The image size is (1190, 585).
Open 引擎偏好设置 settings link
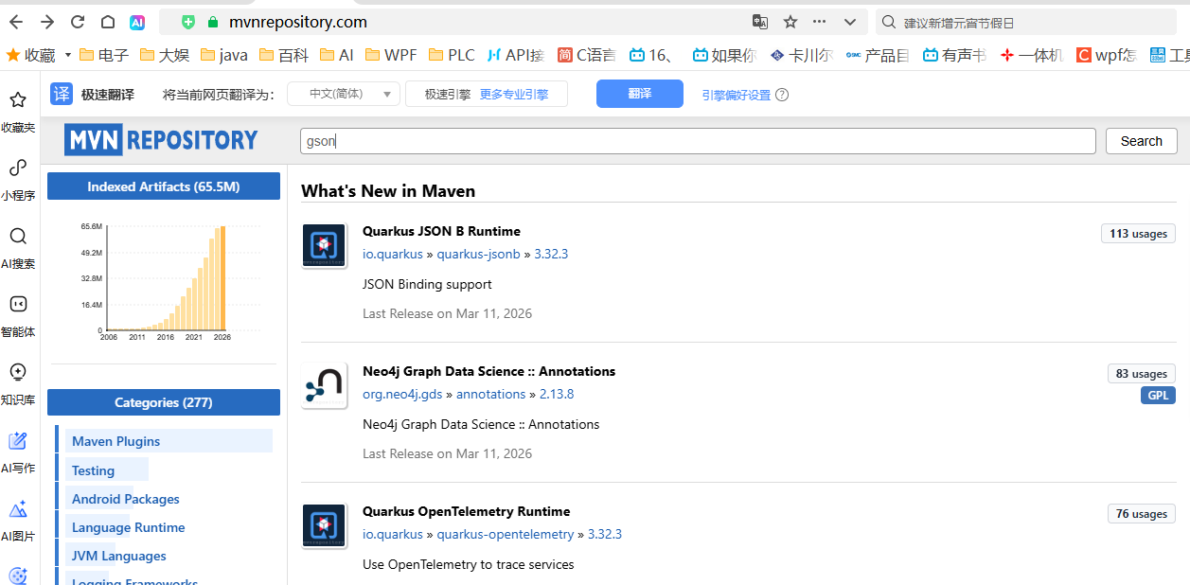pyautogui.click(x=737, y=95)
